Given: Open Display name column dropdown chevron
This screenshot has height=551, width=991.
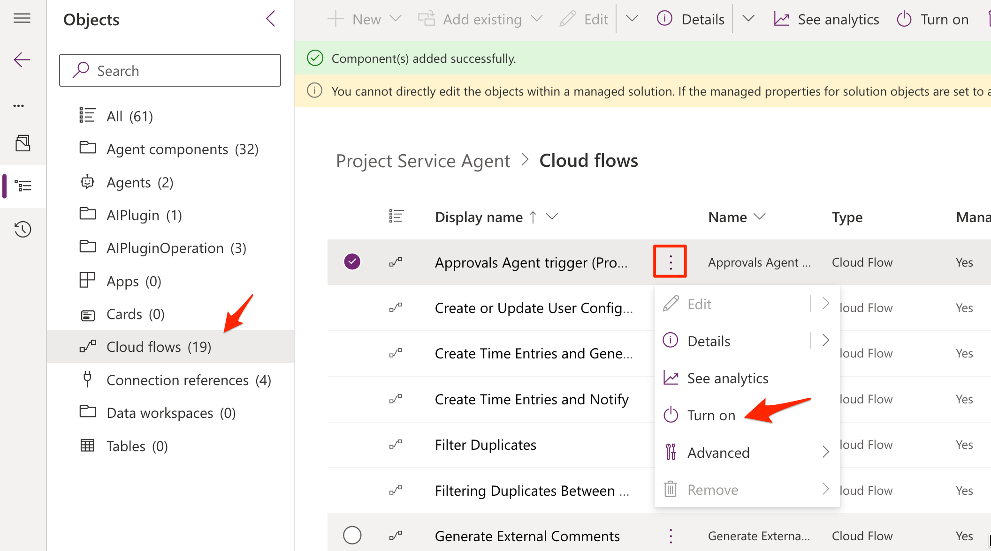Looking at the screenshot, I should 552,216.
